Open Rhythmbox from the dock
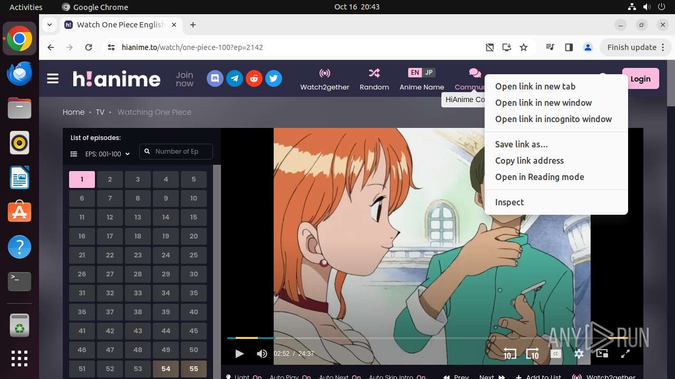675x379 pixels. [x=20, y=143]
